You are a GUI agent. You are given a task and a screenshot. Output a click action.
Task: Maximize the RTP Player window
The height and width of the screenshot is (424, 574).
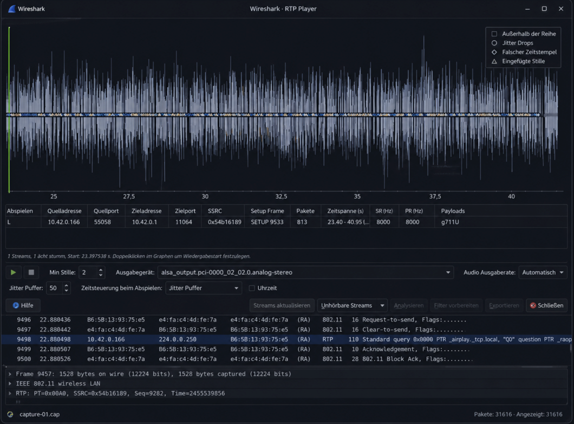click(544, 9)
